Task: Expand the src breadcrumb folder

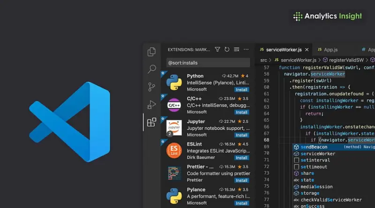Action: [x=263, y=60]
